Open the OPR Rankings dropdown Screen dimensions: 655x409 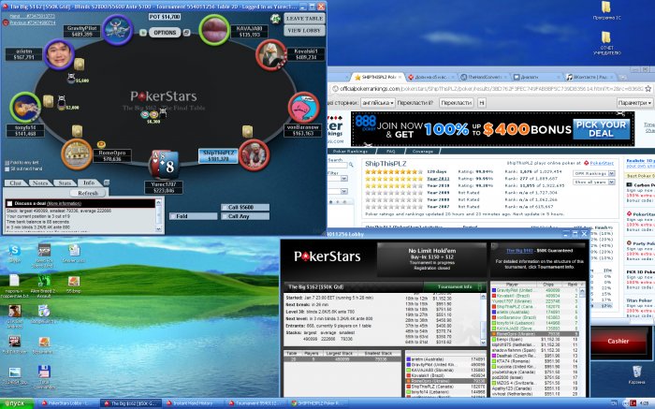pyautogui.click(x=594, y=173)
